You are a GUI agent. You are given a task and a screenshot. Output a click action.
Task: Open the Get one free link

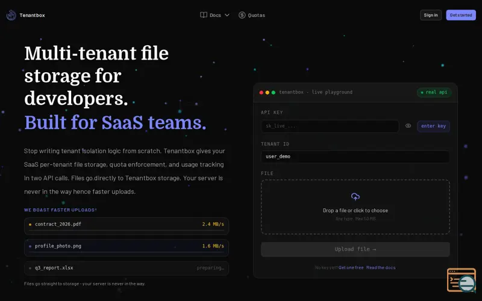[351, 267]
